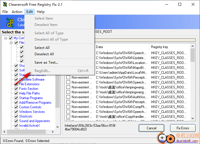Collapse the Files subtree node
Image resolution: width=200 pixels, height=144 pixels.
pyautogui.click(x=11, y=43)
